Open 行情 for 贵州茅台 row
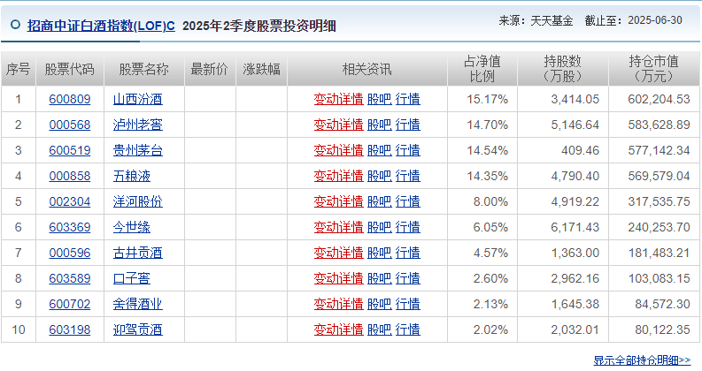Viewport: 702px width, 371px height. 408,150
